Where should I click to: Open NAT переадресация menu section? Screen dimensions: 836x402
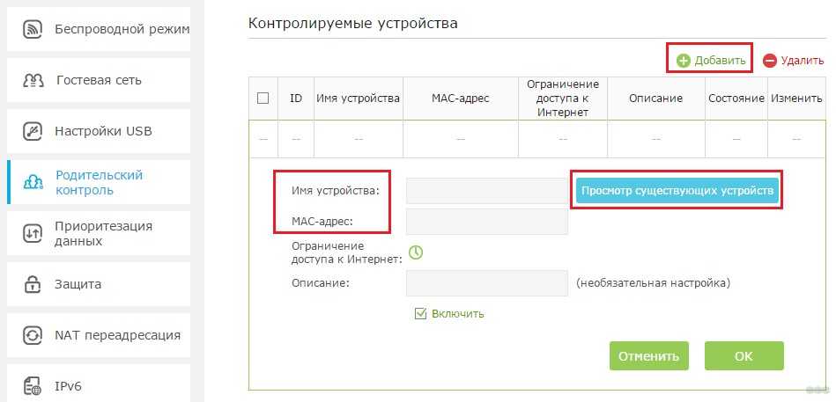98,335
